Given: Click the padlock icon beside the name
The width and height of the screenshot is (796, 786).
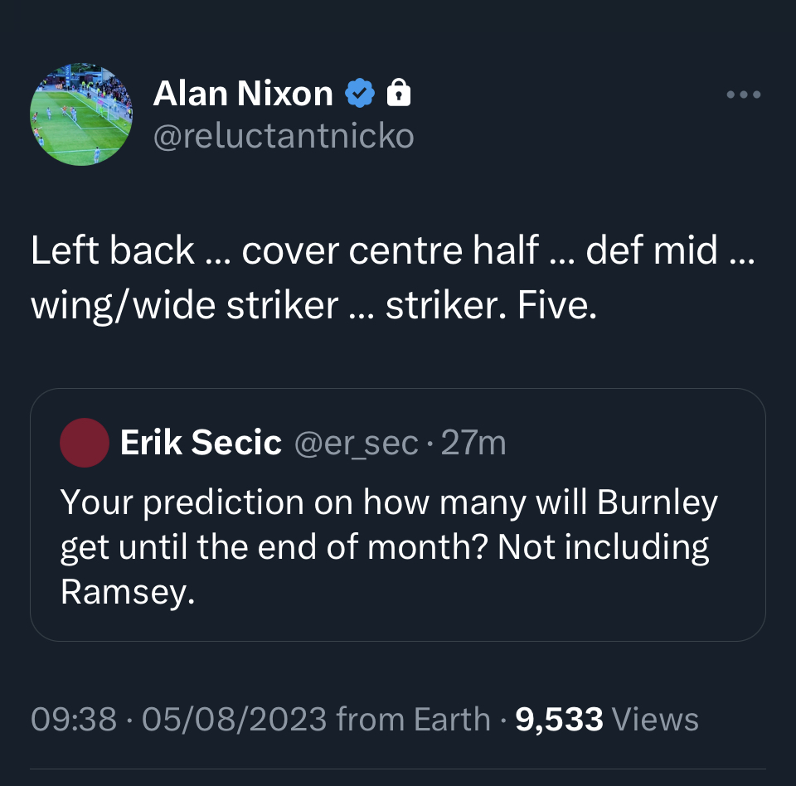Looking at the screenshot, I should coord(399,93).
